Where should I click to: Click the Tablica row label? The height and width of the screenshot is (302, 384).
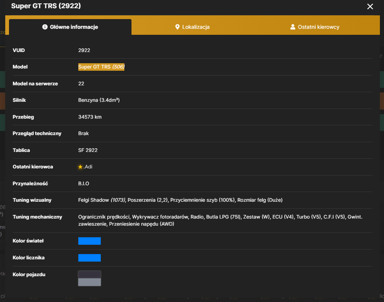tap(21, 150)
